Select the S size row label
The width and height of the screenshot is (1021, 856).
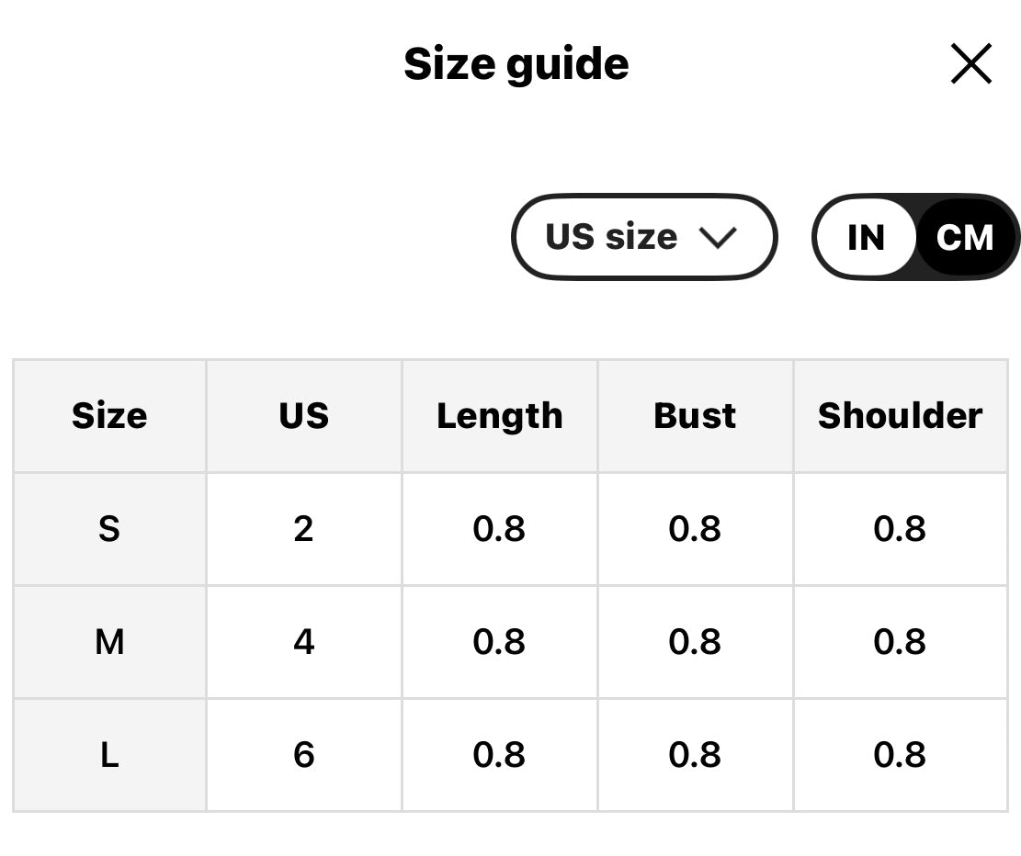(109, 529)
